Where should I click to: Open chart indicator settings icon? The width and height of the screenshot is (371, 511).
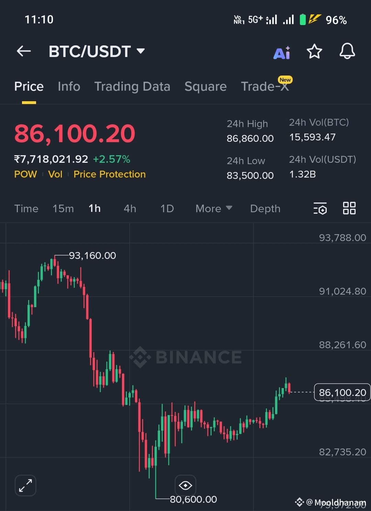coord(320,208)
